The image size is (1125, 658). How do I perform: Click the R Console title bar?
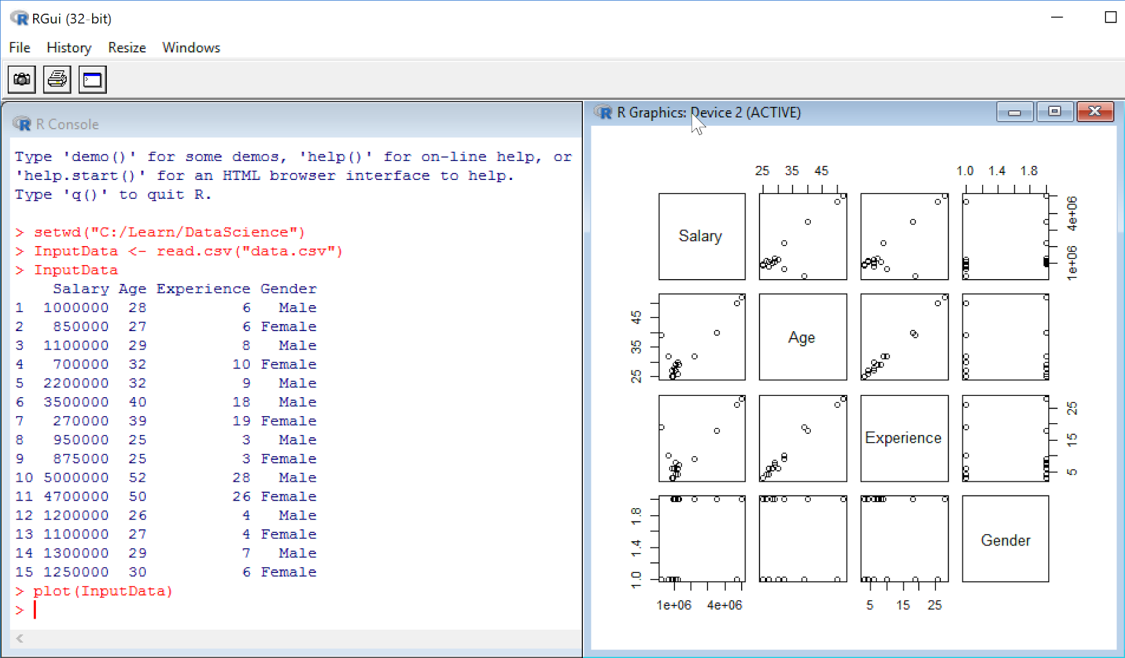(292, 124)
